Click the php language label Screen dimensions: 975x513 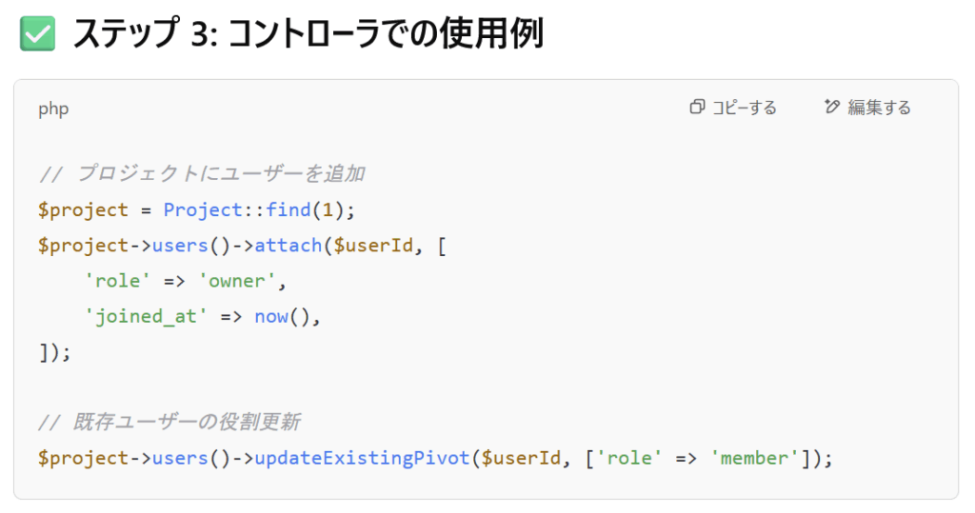coord(53,109)
